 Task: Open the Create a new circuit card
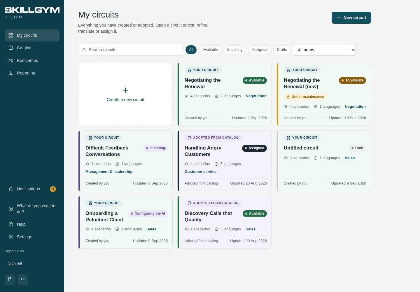[125, 94]
